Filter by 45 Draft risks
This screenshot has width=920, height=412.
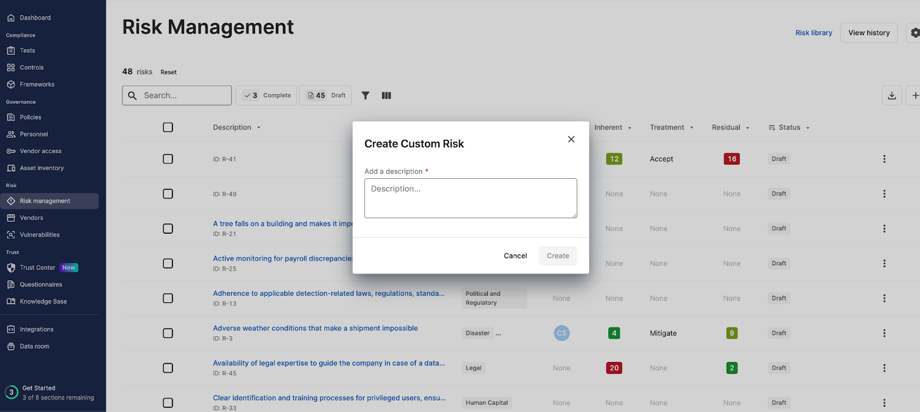(x=325, y=95)
